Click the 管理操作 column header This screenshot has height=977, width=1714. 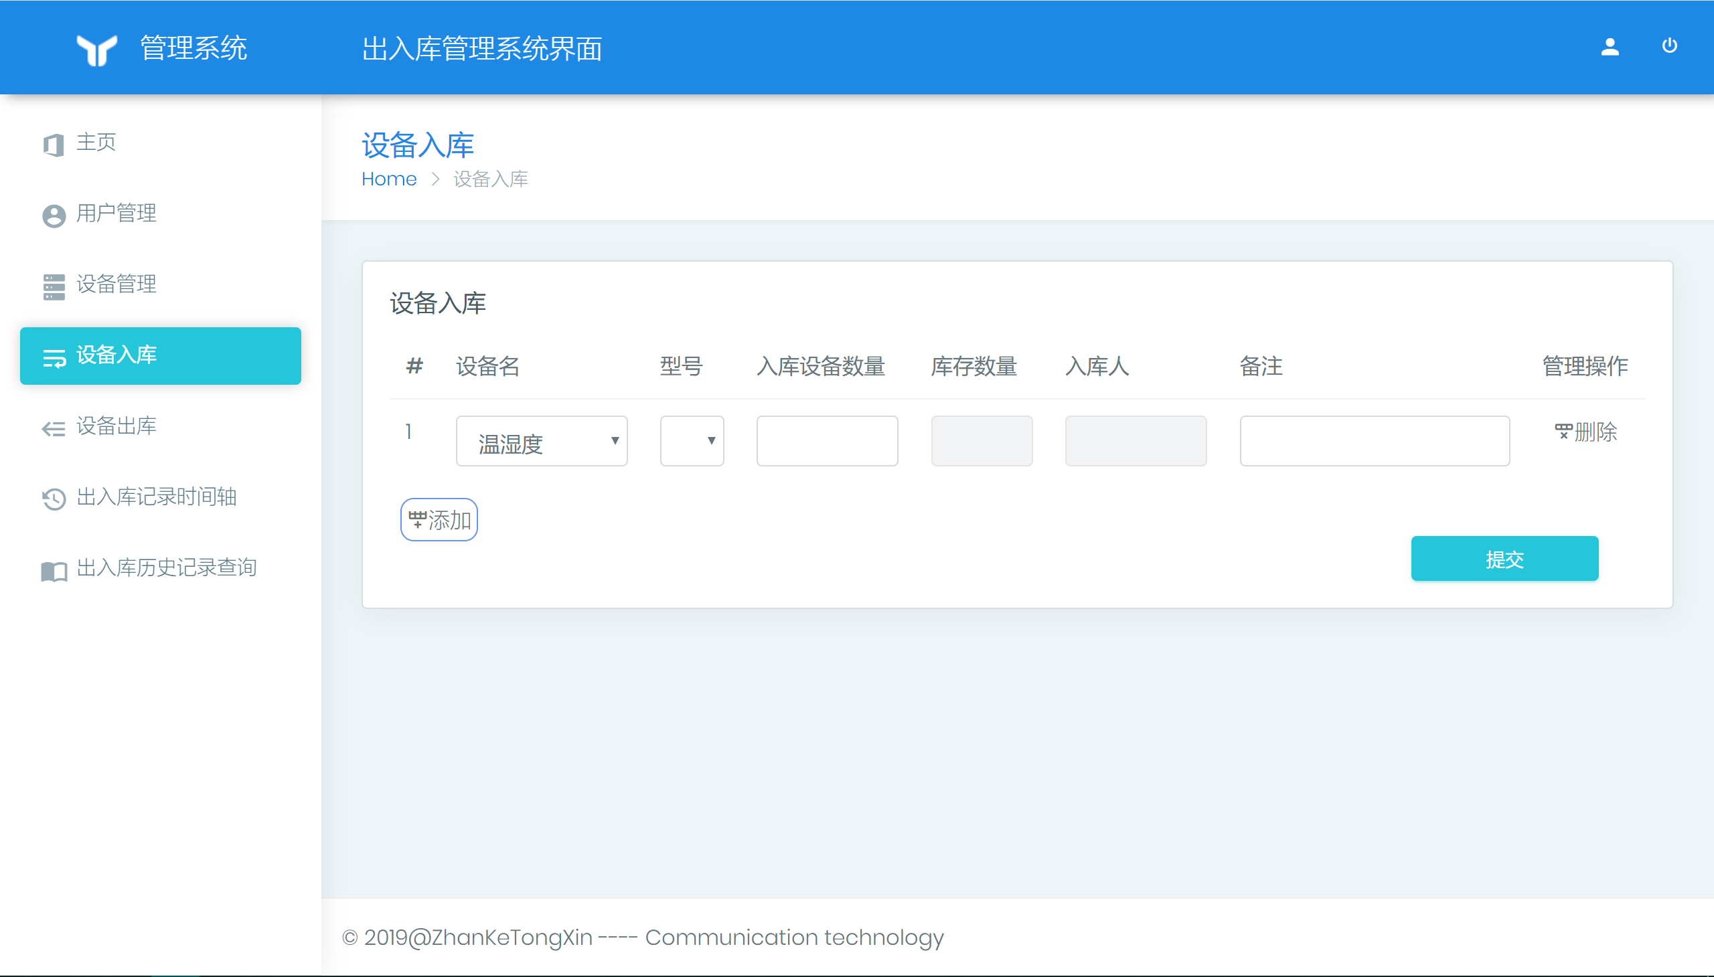[1585, 367]
